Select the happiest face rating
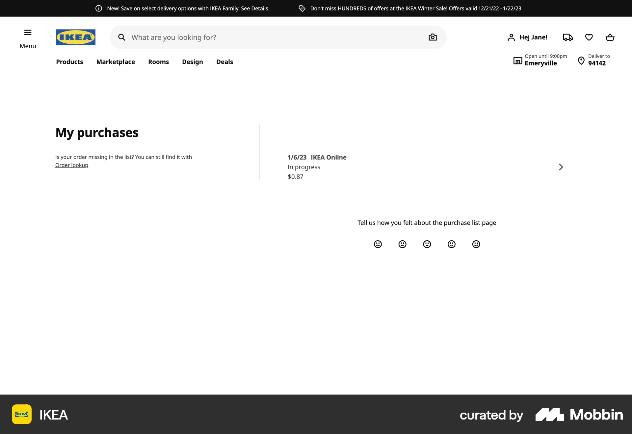Viewport: 632px width, 434px height. click(476, 244)
